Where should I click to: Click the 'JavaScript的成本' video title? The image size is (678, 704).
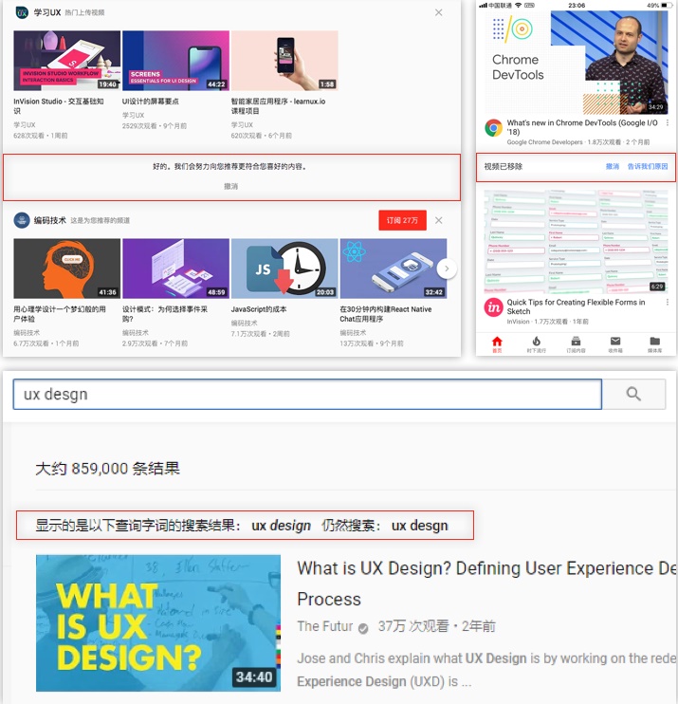click(x=259, y=309)
